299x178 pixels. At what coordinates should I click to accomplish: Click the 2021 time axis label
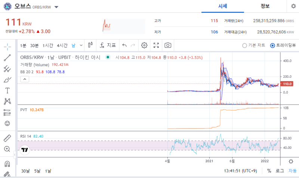point(209,161)
